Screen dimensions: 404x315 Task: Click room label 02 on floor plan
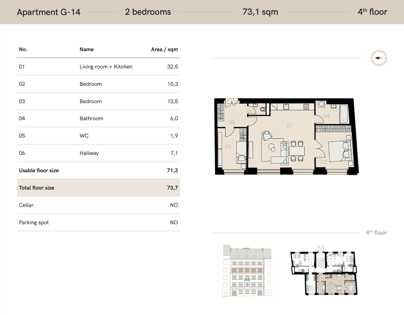coord(228,147)
